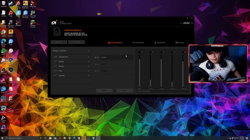Open Rockstar Games Launcher shortcut
Viewport: 250px width, 140px height.
coord(11,33)
